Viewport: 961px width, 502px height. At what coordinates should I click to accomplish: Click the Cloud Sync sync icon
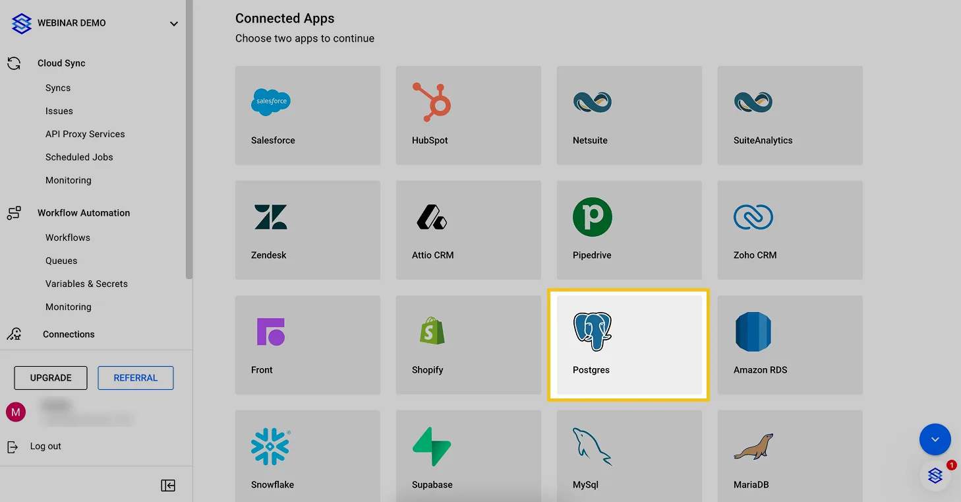(14, 63)
